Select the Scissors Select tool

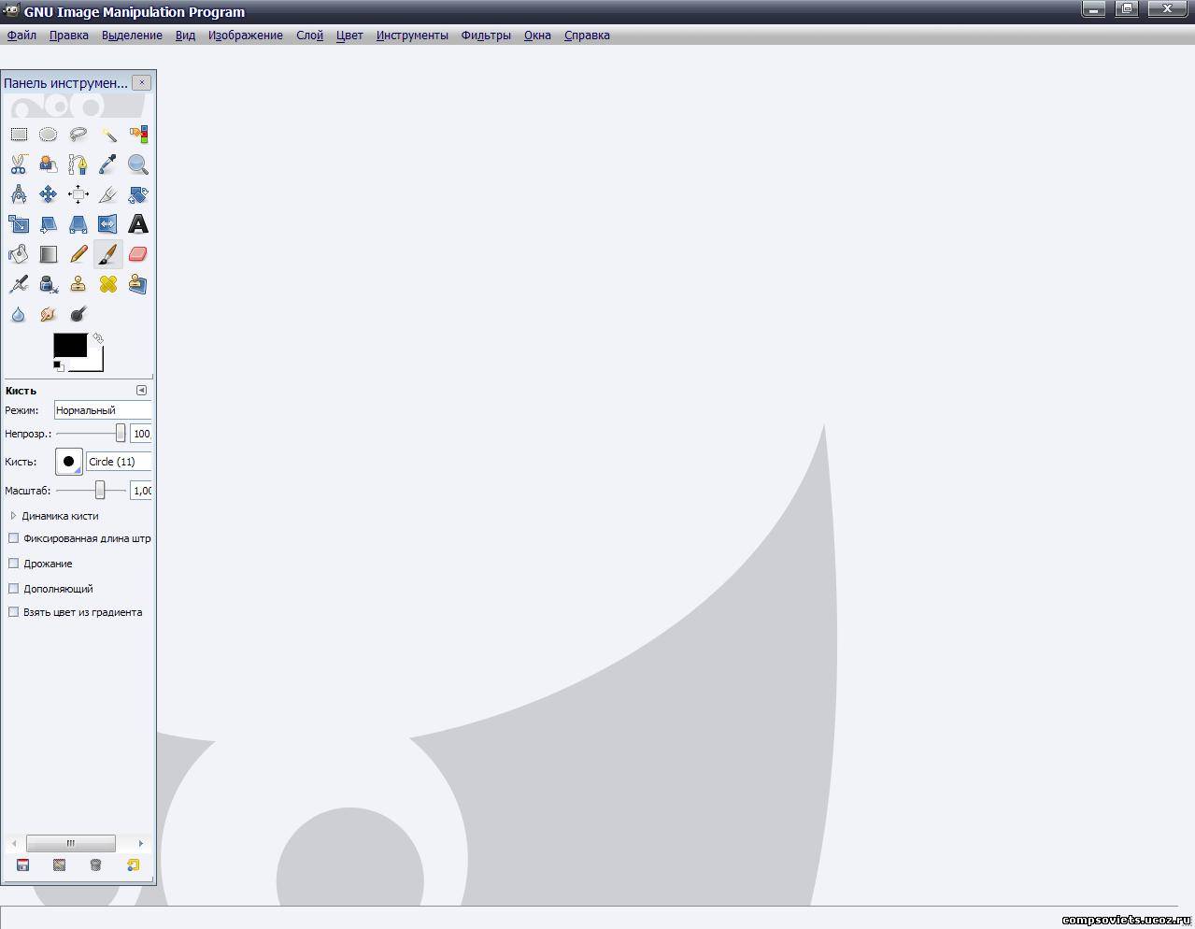tap(19, 164)
